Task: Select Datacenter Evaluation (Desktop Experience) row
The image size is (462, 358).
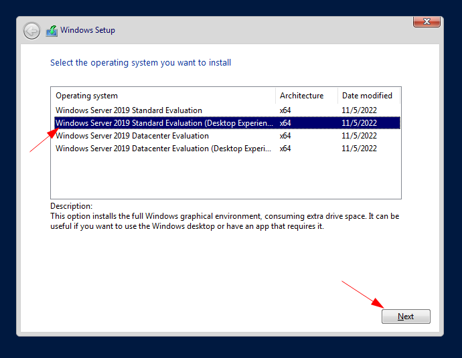Action: [x=227, y=149]
